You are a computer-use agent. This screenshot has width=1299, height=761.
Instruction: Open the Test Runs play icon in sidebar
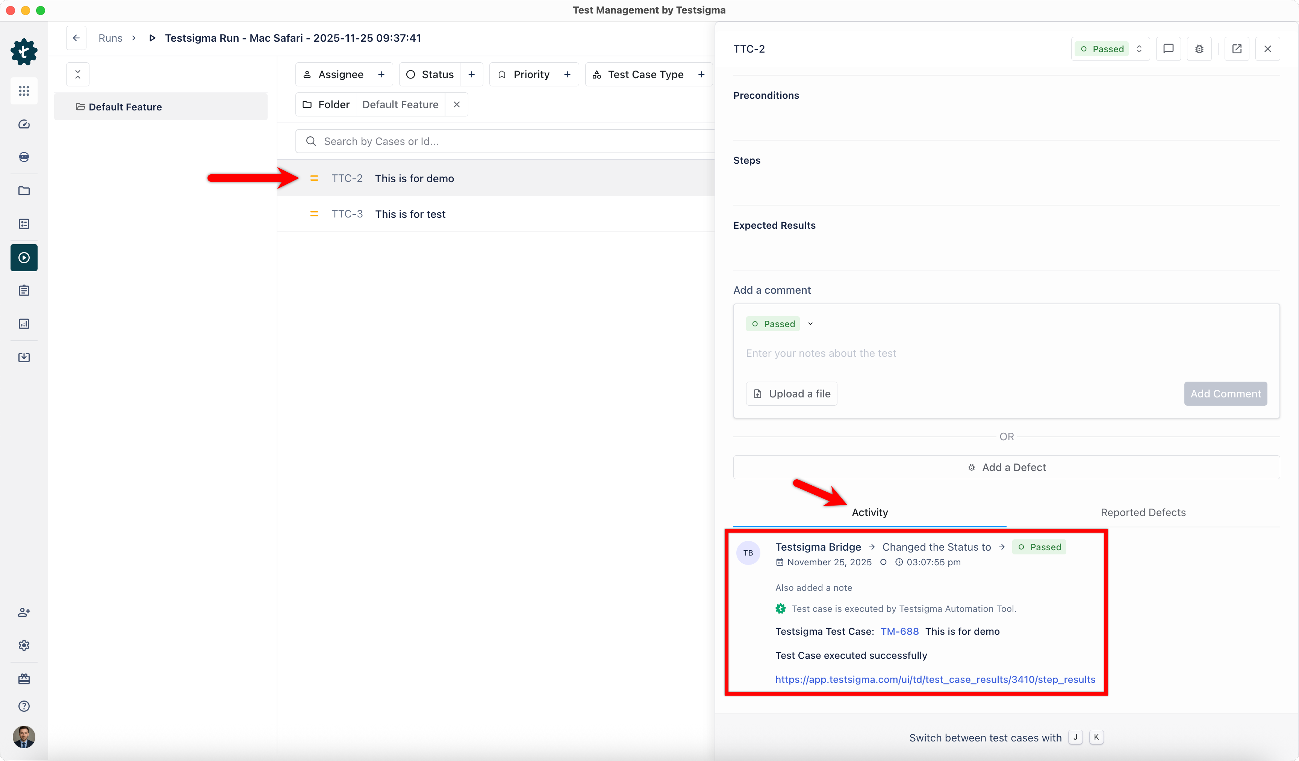(24, 258)
